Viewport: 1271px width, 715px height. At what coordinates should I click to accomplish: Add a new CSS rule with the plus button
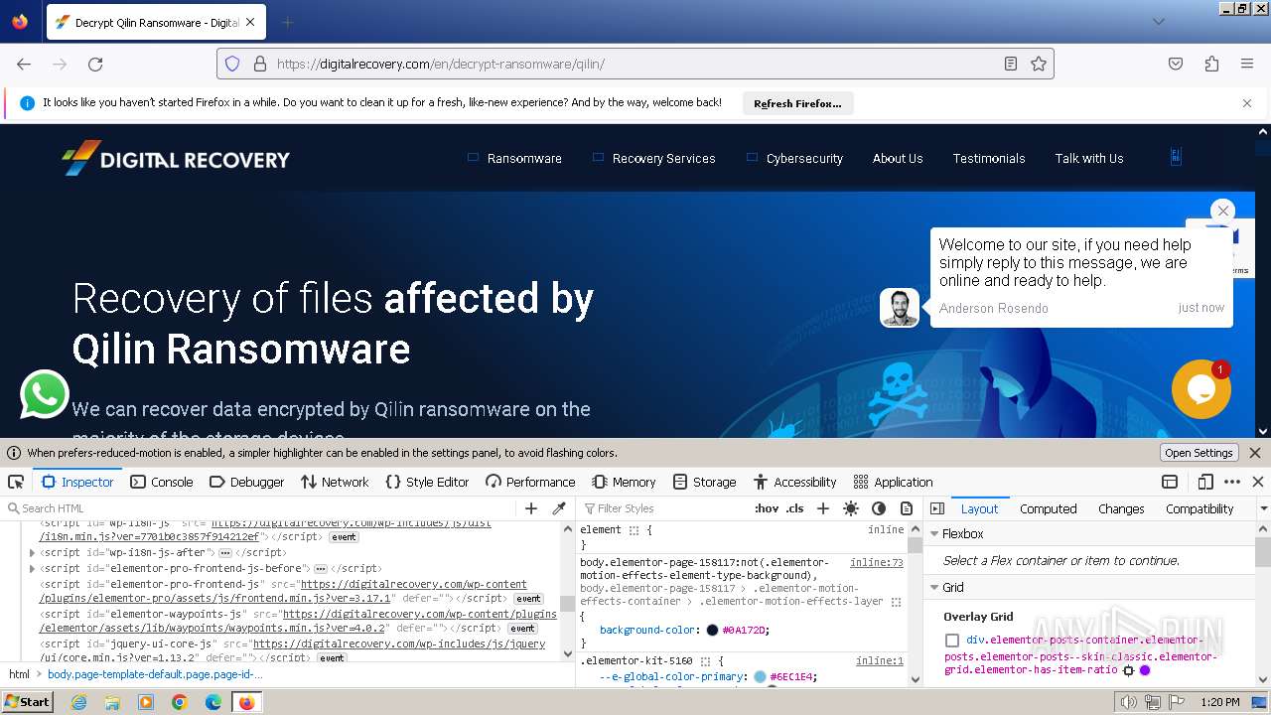[x=822, y=508]
